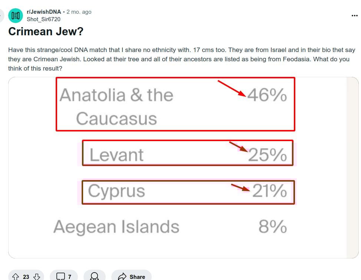Click the Levant row in the image

point(188,153)
